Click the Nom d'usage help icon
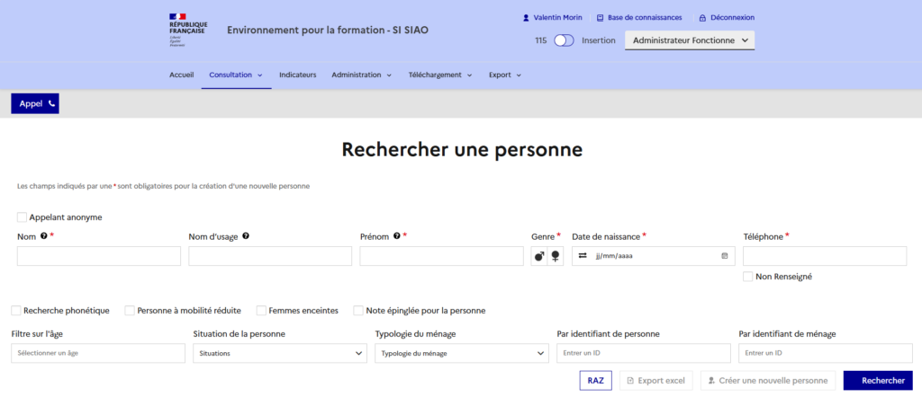This screenshot has height=397, width=922. 245,236
